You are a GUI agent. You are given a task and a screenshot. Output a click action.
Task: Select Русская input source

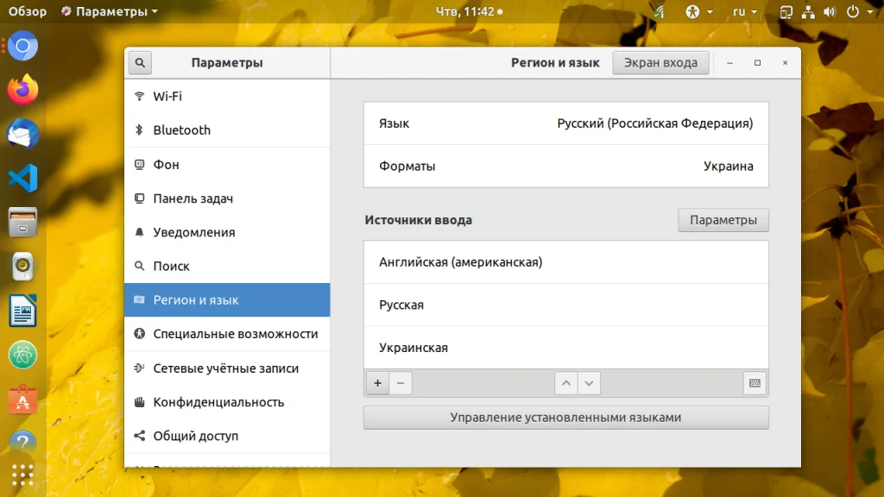566,305
